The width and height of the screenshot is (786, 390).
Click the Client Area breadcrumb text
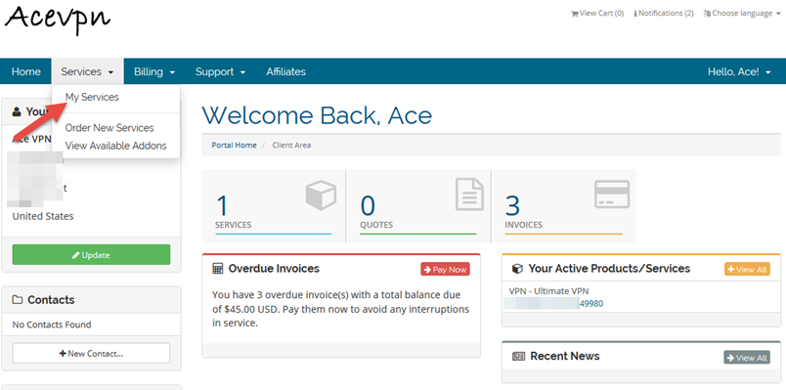(291, 145)
